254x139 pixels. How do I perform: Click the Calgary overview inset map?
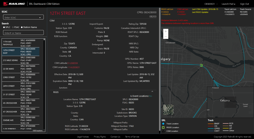coord(230,102)
